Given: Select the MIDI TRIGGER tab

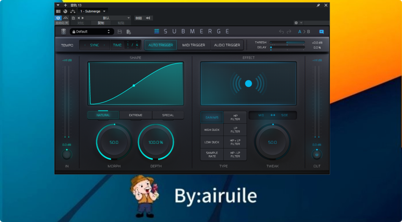Looking at the screenshot, I should click(x=194, y=45).
